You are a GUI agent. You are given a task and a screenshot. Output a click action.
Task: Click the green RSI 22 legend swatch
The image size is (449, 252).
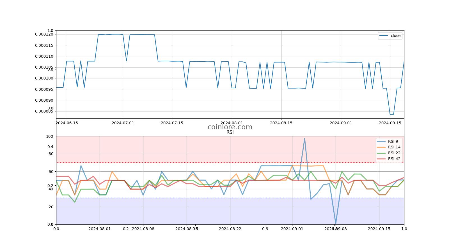(x=381, y=153)
